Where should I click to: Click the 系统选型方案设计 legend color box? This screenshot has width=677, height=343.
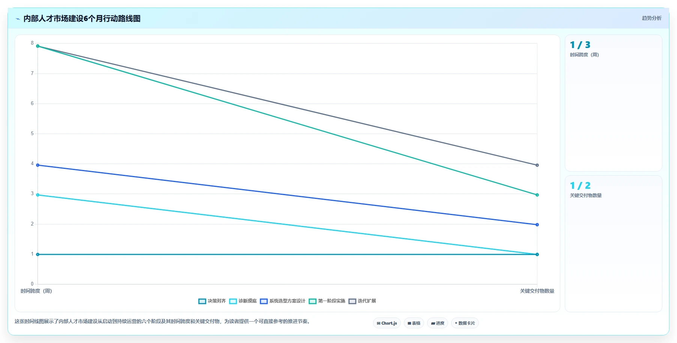click(x=264, y=301)
